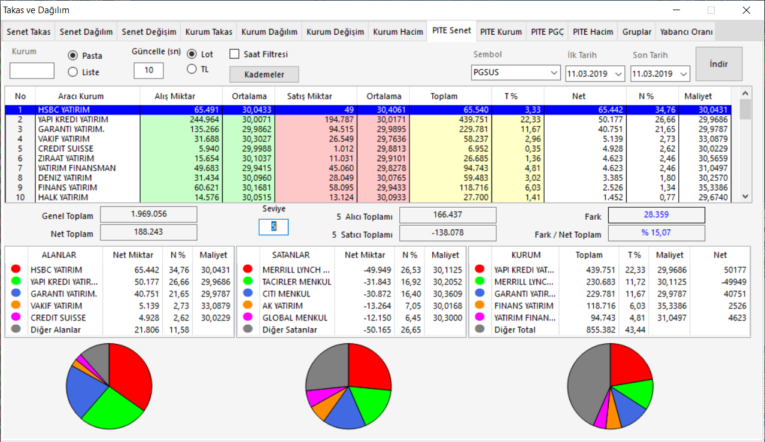Click the orange swatch beside AK YATIRIM
This screenshot has width=765, height=442.
coord(248,305)
